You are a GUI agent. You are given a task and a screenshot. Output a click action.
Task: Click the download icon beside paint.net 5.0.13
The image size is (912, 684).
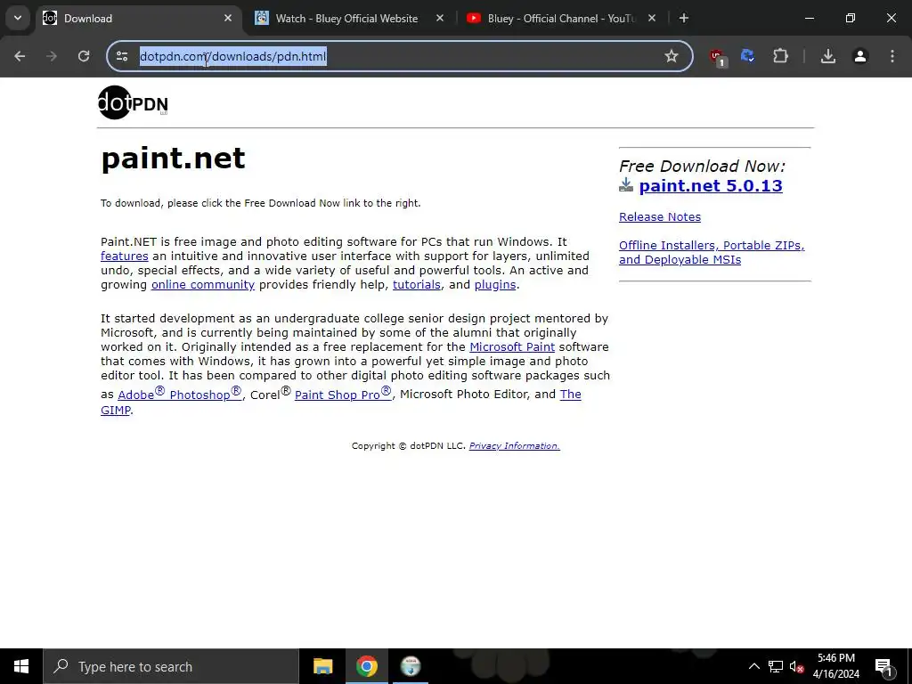[x=626, y=185]
